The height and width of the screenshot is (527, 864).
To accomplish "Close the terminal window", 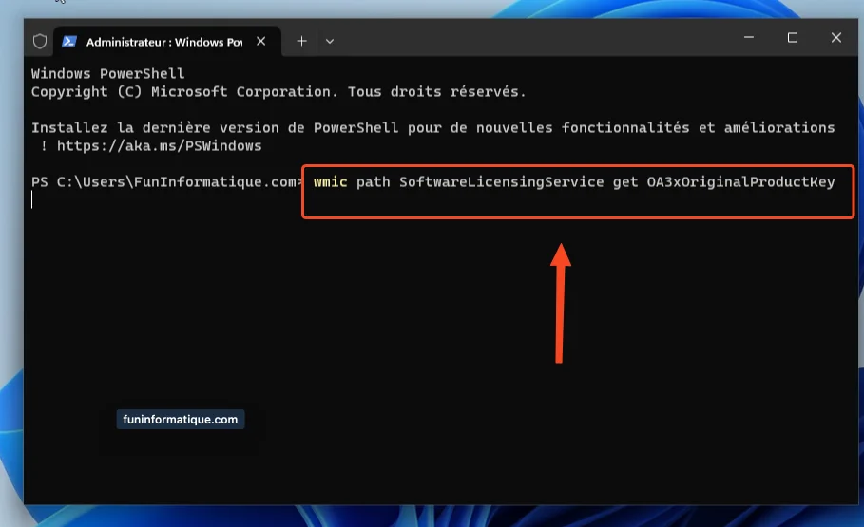I will coord(835,37).
